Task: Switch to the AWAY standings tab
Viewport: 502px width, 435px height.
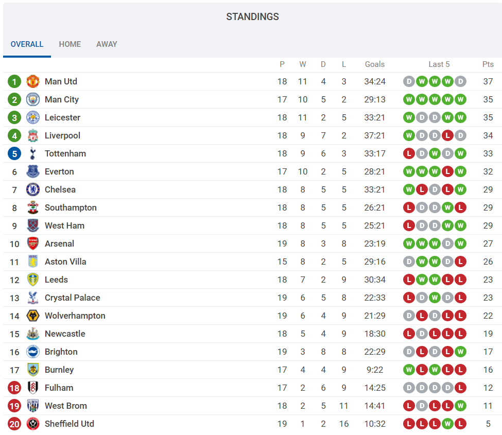Action: pyautogui.click(x=107, y=44)
